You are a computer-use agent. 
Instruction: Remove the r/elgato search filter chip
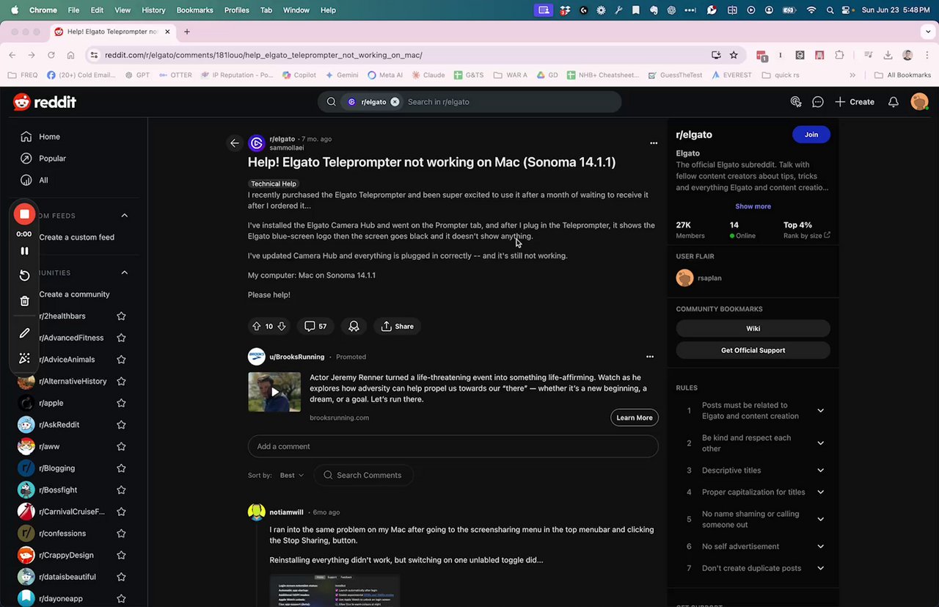click(x=395, y=102)
